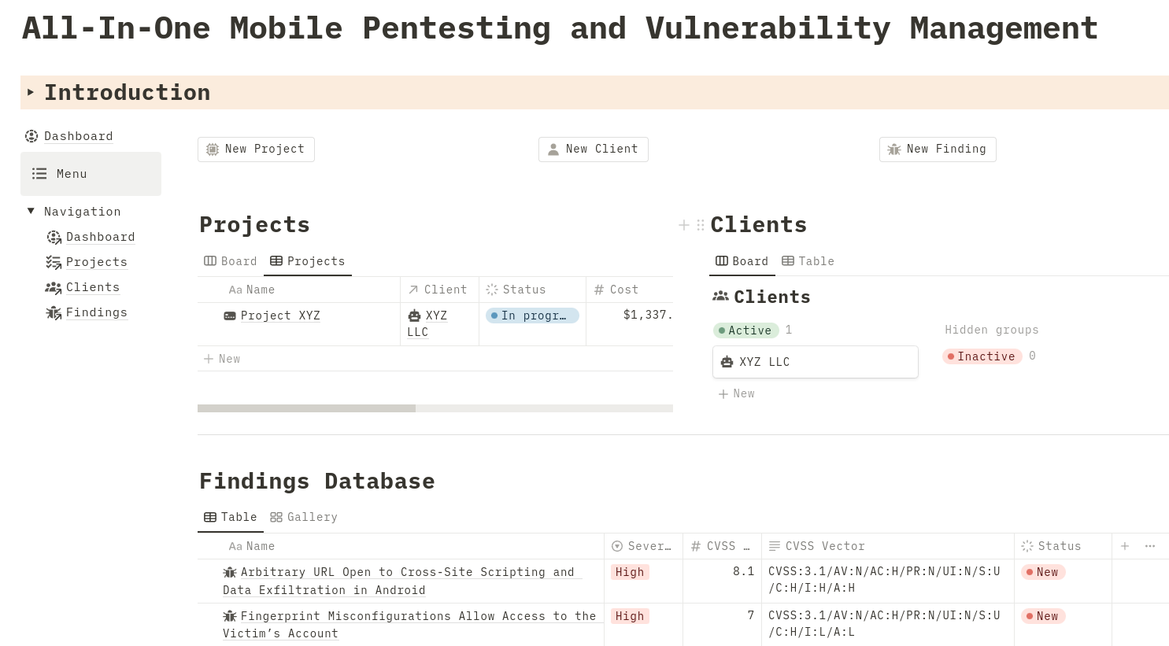This screenshot has height=646, width=1169.
Task: Switch Findings Database to Gallery view
Action: 304,517
